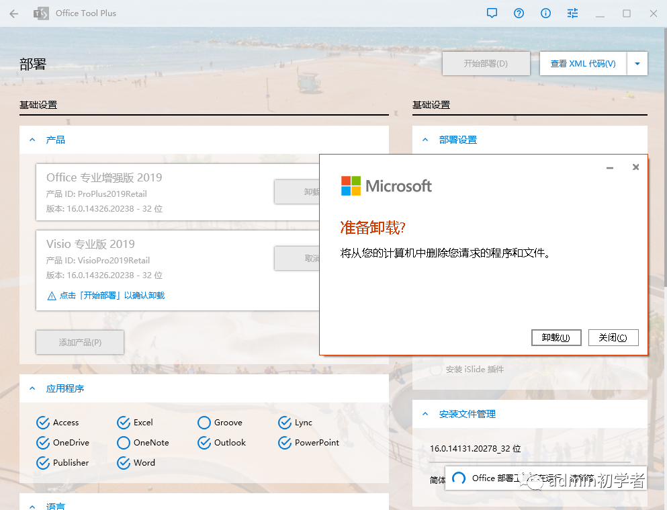Viewport: 667px width, 510px height.
Task: Collapse the 应用程序 section
Action: click(x=32, y=388)
